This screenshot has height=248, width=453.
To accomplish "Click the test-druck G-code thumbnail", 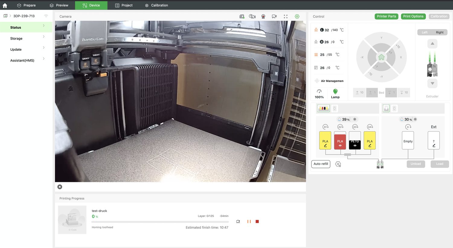I will click(x=72, y=220).
